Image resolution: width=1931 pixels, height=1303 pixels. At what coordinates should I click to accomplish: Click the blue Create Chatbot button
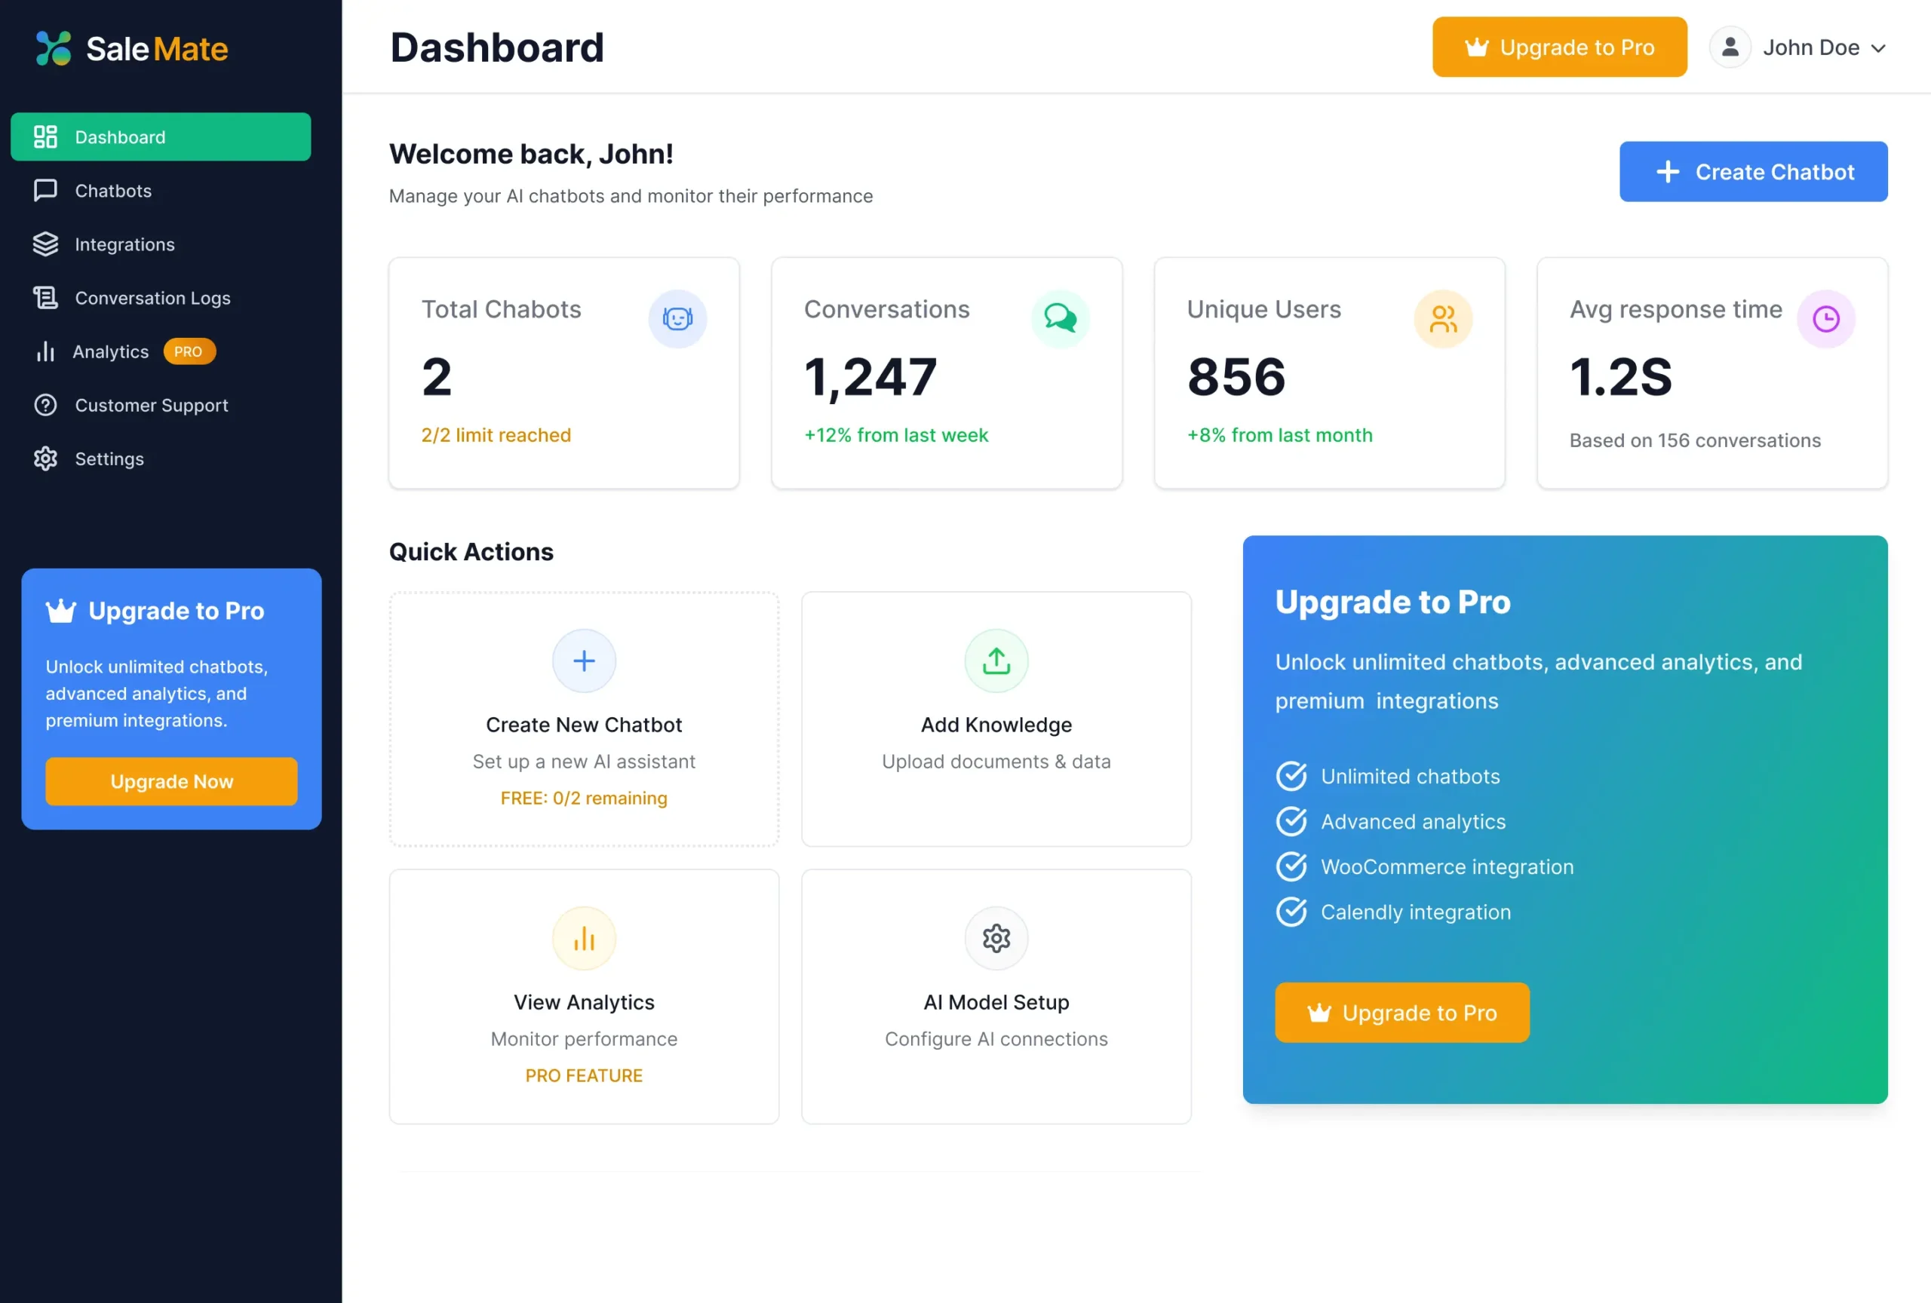(1753, 172)
